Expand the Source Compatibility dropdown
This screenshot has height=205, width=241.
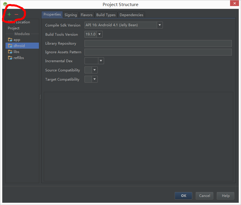[x=95, y=70]
